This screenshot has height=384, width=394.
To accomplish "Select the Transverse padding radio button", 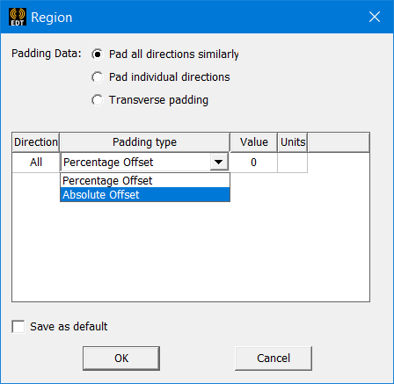I will 98,100.
